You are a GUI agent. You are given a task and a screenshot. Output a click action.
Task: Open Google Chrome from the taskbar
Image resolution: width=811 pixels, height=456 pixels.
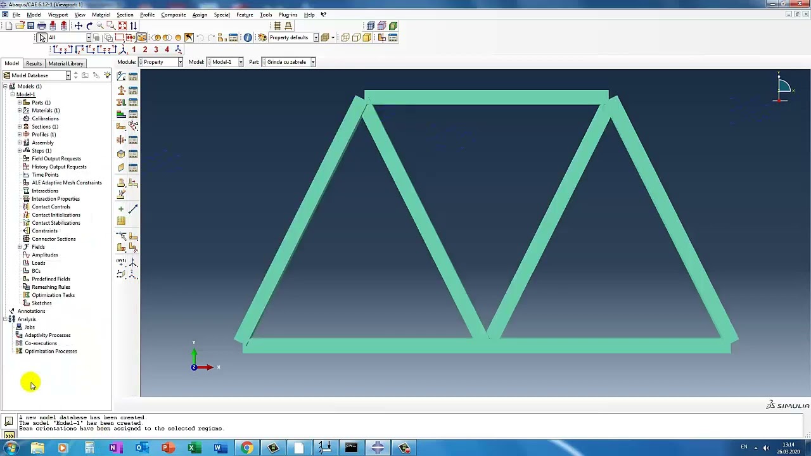[x=246, y=448]
